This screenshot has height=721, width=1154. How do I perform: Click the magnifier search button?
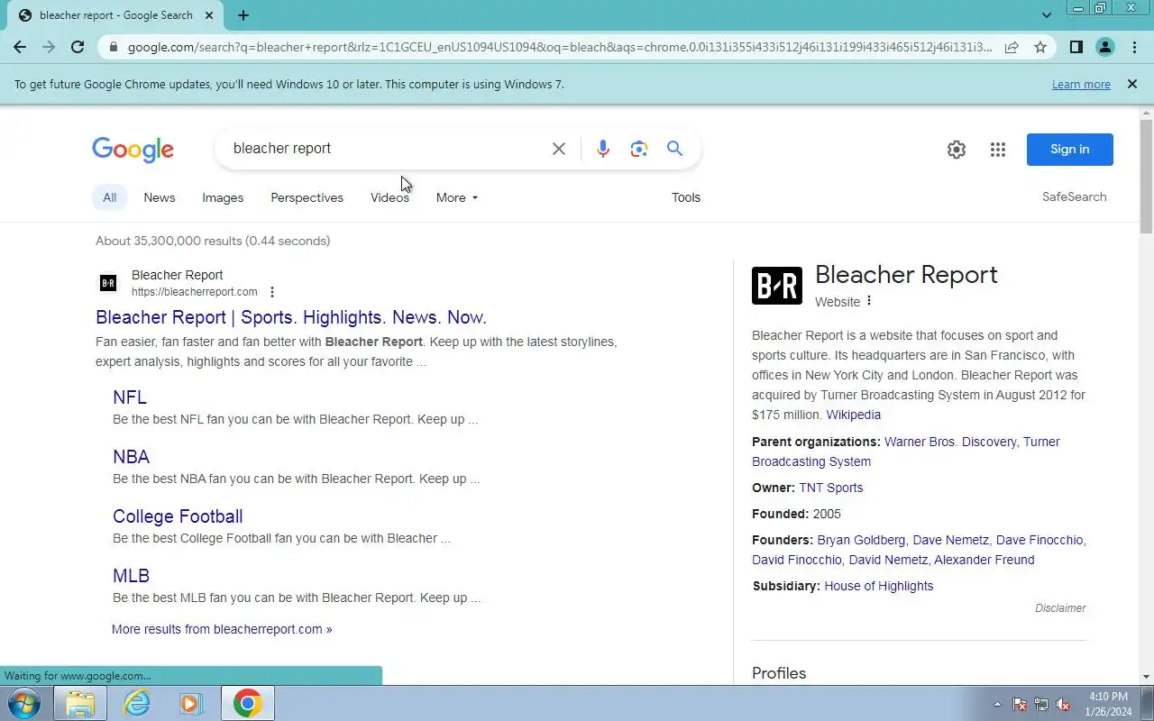[674, 149]
